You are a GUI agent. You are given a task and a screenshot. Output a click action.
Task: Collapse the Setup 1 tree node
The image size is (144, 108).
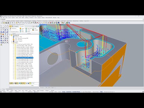click(x=12, y=43)
